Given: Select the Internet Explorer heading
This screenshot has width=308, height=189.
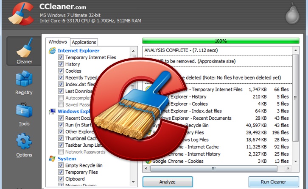Looking at the screenshot, I should (x=78, y=51).
